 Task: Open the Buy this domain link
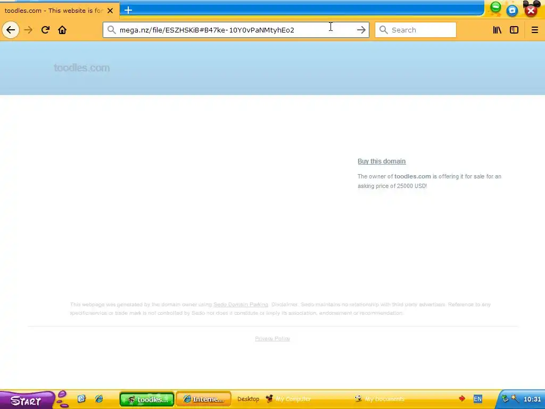pyautogui.click(x=382, y=161)
